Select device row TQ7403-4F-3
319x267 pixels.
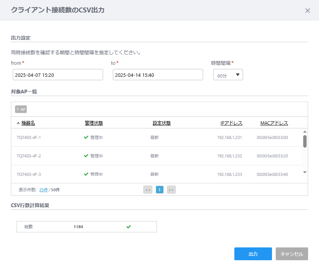pos(156,174)
